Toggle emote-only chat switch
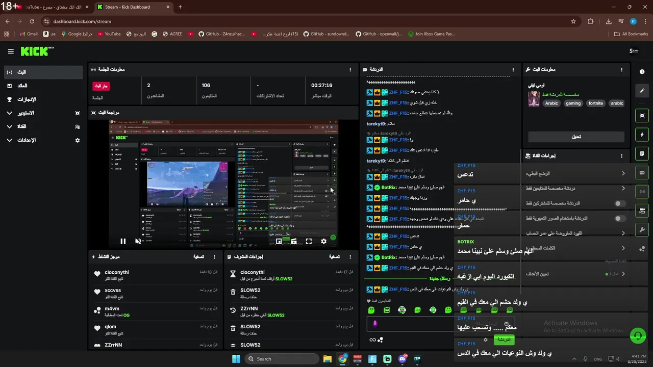This screenshot has width=653, height=367. 620,218
